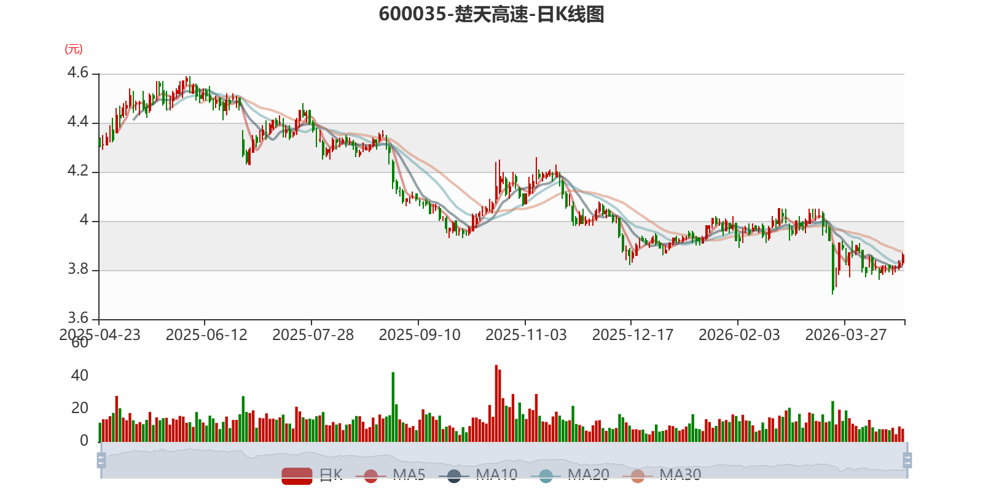983x491 pixels.
Task: Show or hide the MA30 series
Action: pos(662,475)
